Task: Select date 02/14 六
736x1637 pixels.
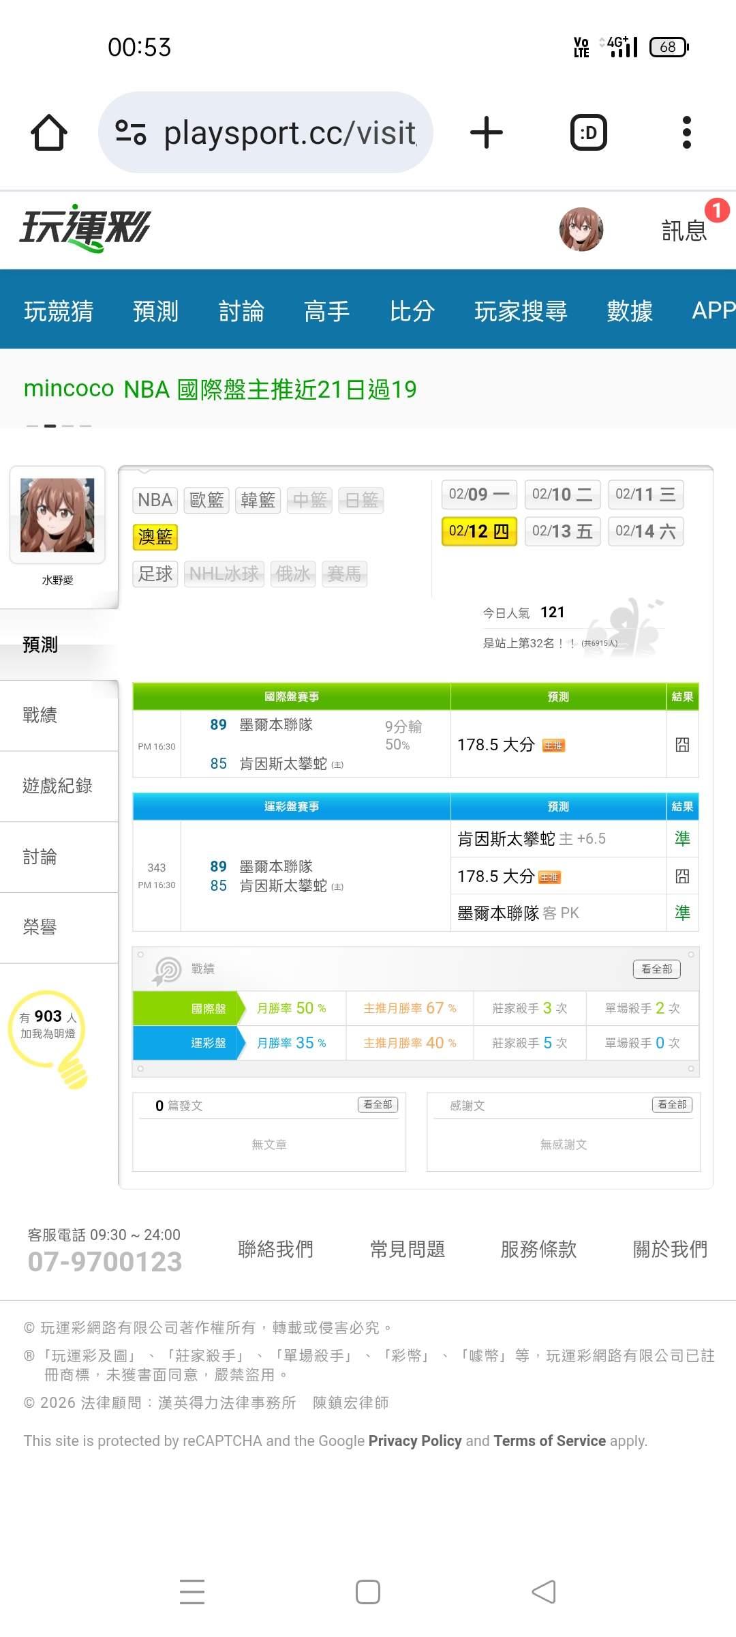Action: pos(645,531)
